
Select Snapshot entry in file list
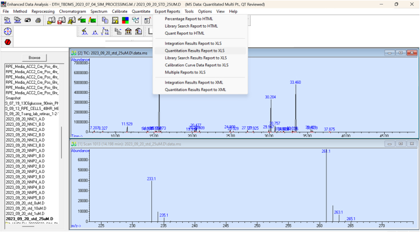coord(13,98)
